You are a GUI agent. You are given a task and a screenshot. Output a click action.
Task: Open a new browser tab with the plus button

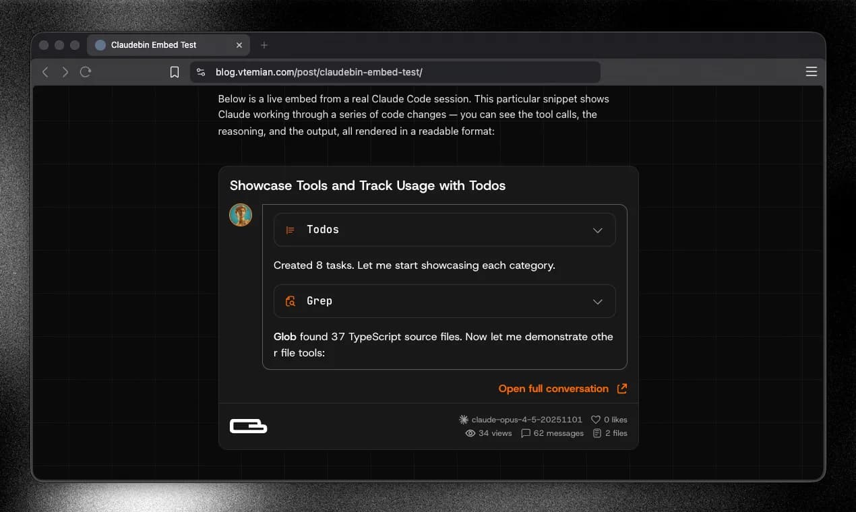(x=264, y=44)
